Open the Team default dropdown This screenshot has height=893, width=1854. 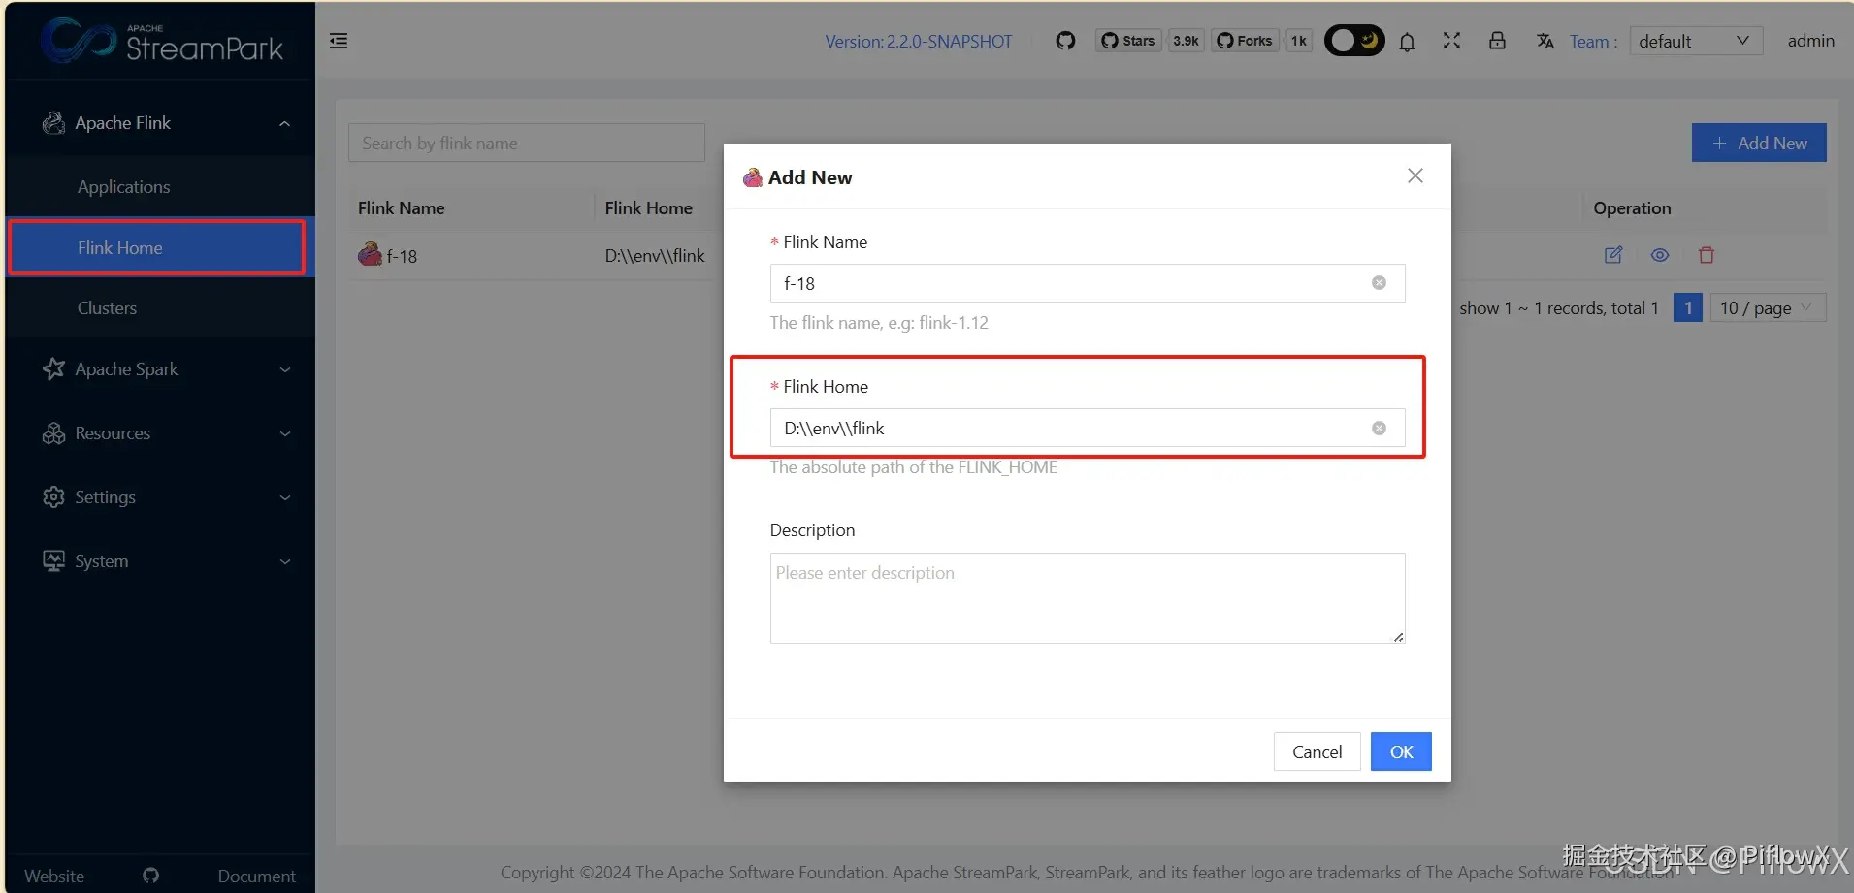coord(1695,41)
